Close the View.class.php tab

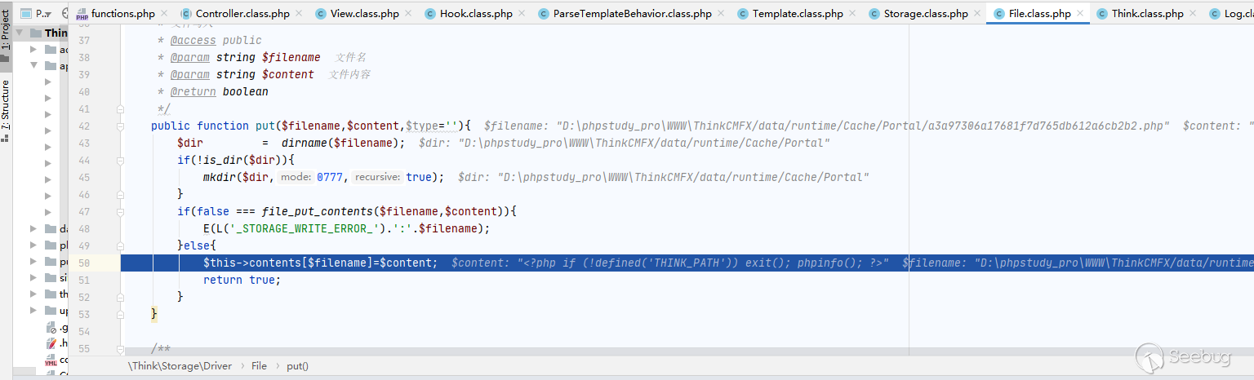coord(410,14)
